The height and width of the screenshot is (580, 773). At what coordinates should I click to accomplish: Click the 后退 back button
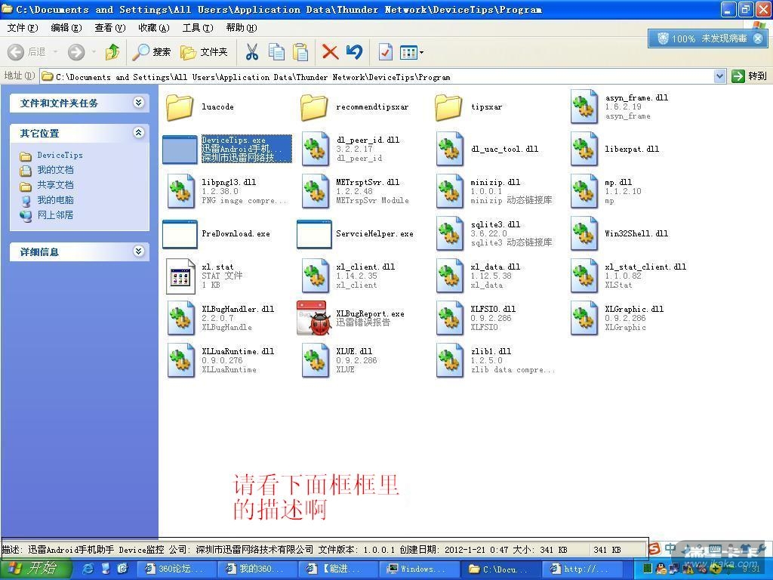click(27, 52)
